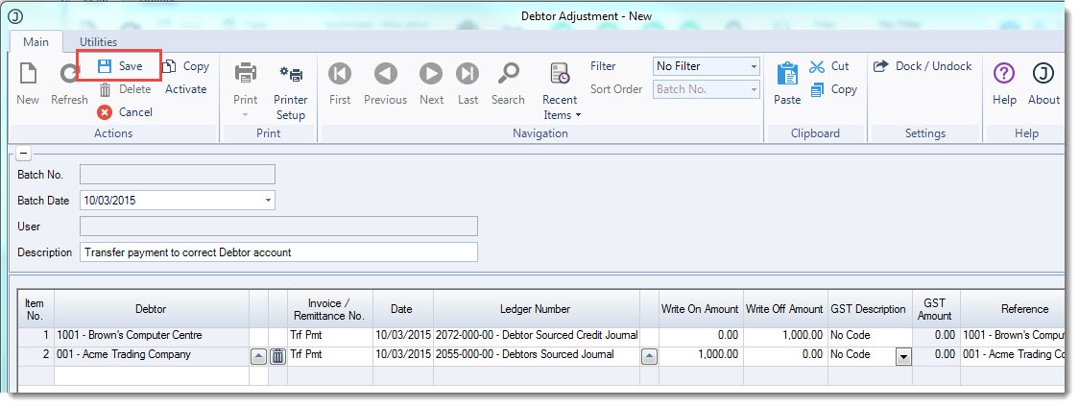The height and width of the screenshot is (407, 1079).
Task: Click the Batch No. field
Action: click(x=178, y=175)
